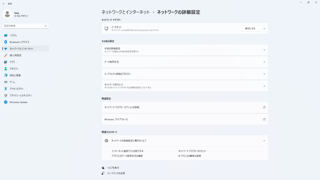Screen dimensions: 320x180
Task: Open データ使用状況 via its chevron
Action: click(264, 62)
